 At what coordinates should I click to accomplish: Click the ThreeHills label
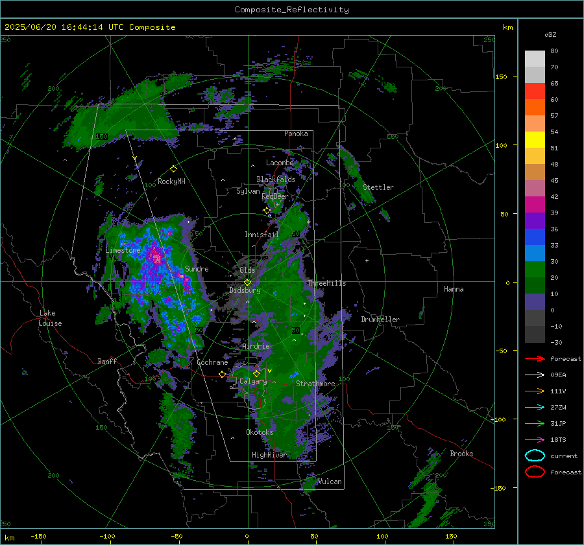pos(326,283)
